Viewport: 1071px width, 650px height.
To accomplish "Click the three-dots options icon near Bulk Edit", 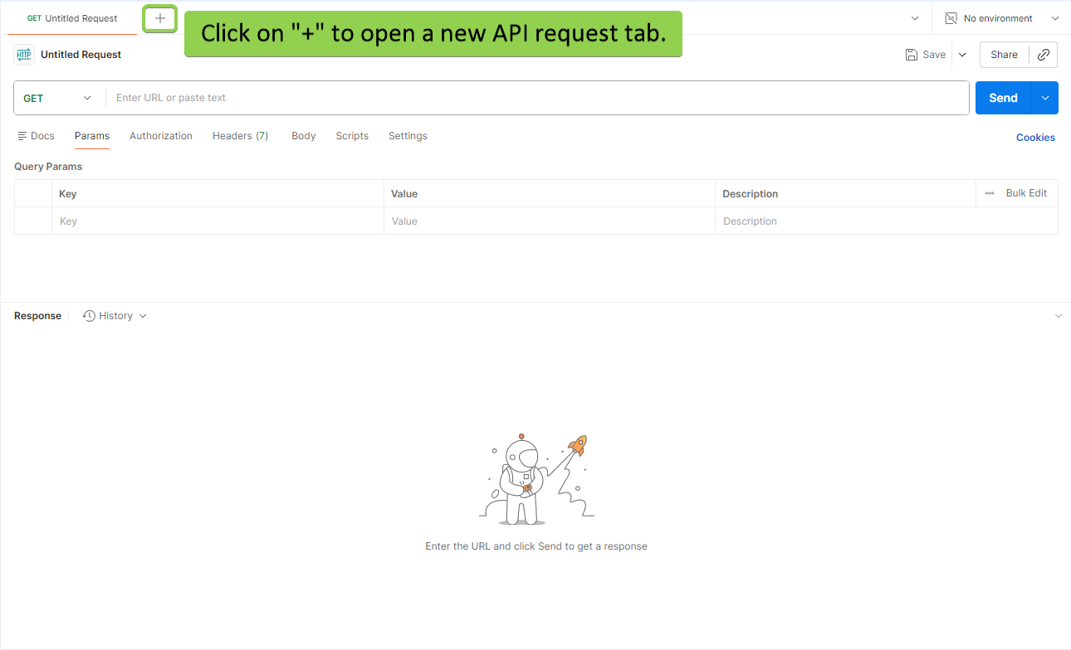I will [x=989, y=193].
